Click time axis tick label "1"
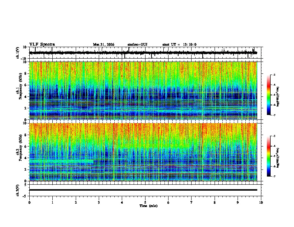The width and height of the screenshot is (294, 227). click(52, 203)
